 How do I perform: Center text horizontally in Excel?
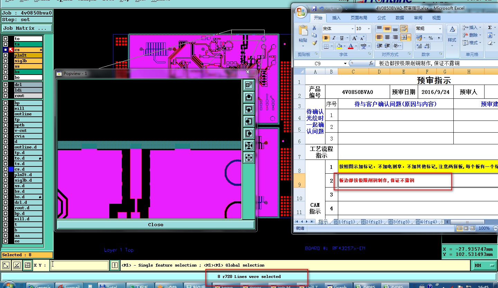[x=387, y=37]
